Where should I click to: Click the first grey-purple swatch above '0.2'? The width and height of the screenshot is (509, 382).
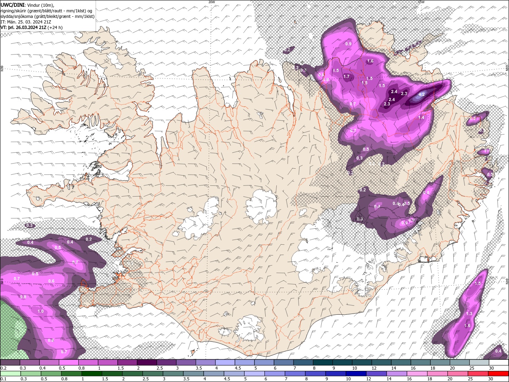[x=10, y=362]
